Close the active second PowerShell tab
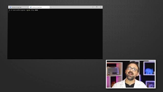The height and width of the screenshot is (92, 163). (x=48, y=7)
